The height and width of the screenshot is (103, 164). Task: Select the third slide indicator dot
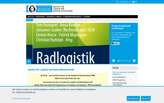pos(122,61)
